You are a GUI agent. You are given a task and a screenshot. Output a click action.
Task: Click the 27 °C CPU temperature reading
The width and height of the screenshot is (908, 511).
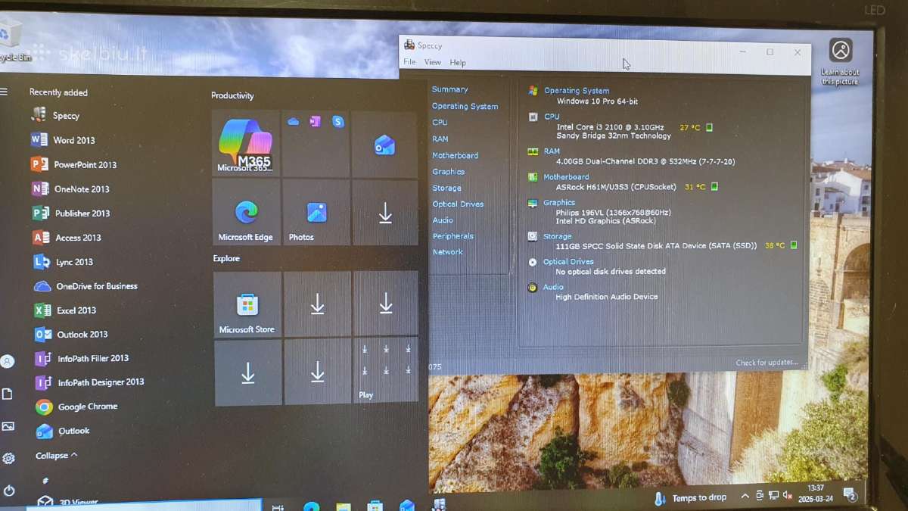click(x=690, y=127)
